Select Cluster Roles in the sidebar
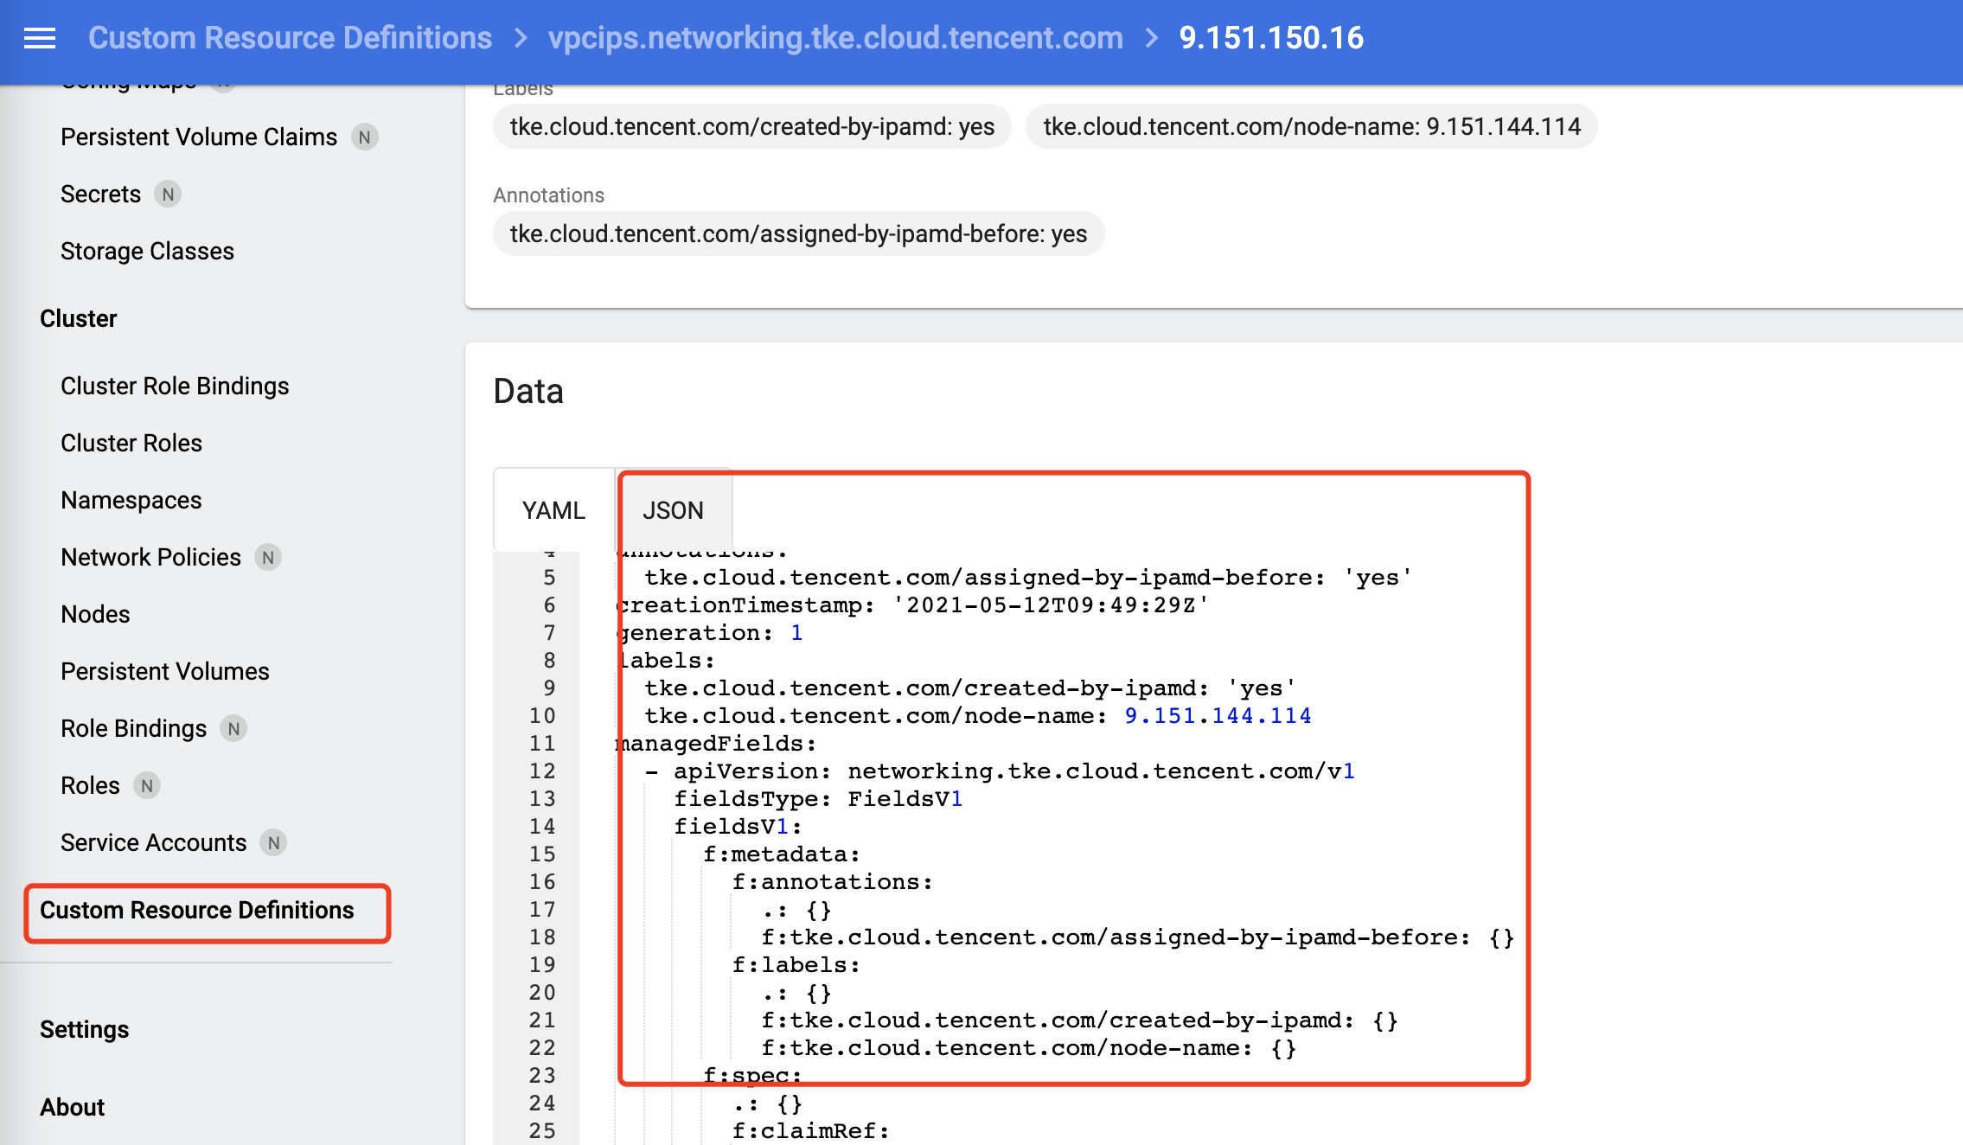Viewport: 1963px width, 1145px height. tap(131, 443)
